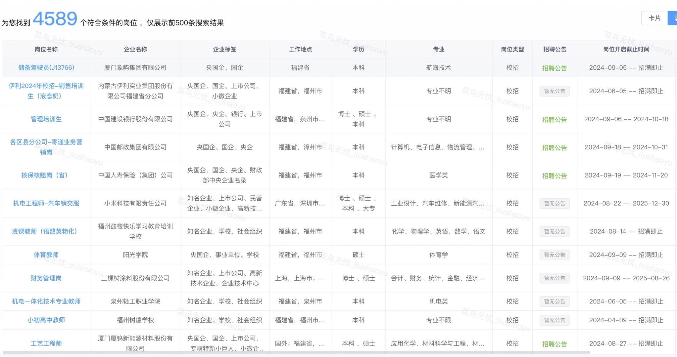Click the 学历 column header
Viewport: 677px width, 357px height.
click(358, 49)
